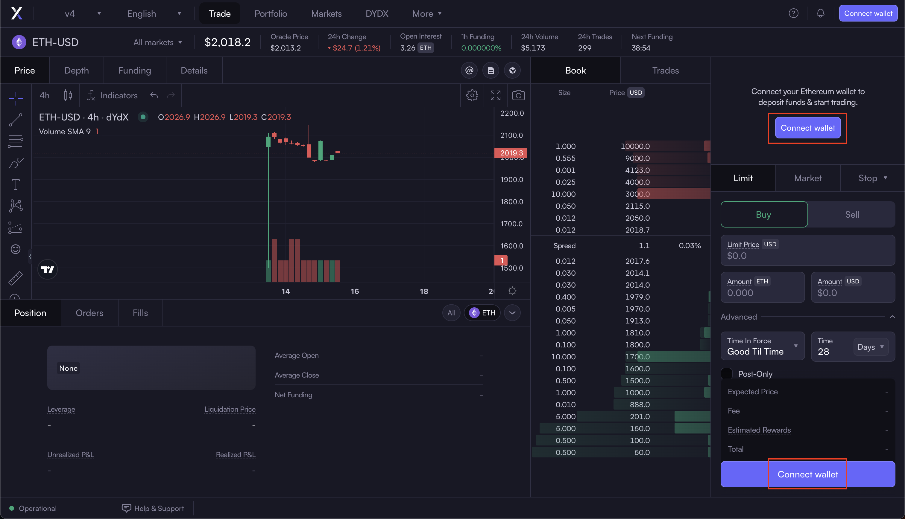Select the crosshair cursor tool
905x519 pixels.
[x=16, y=98]
